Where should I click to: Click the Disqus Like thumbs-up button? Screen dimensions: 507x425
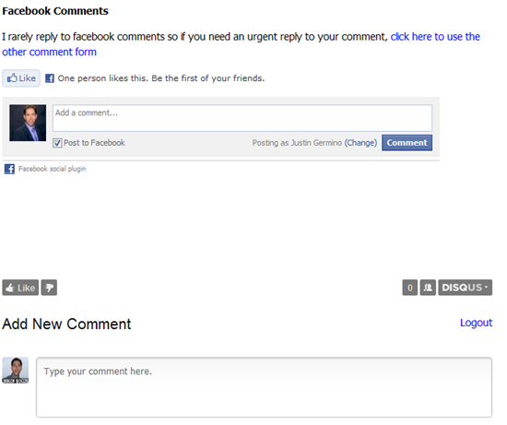pyautogui.click(x=20, y=288)
